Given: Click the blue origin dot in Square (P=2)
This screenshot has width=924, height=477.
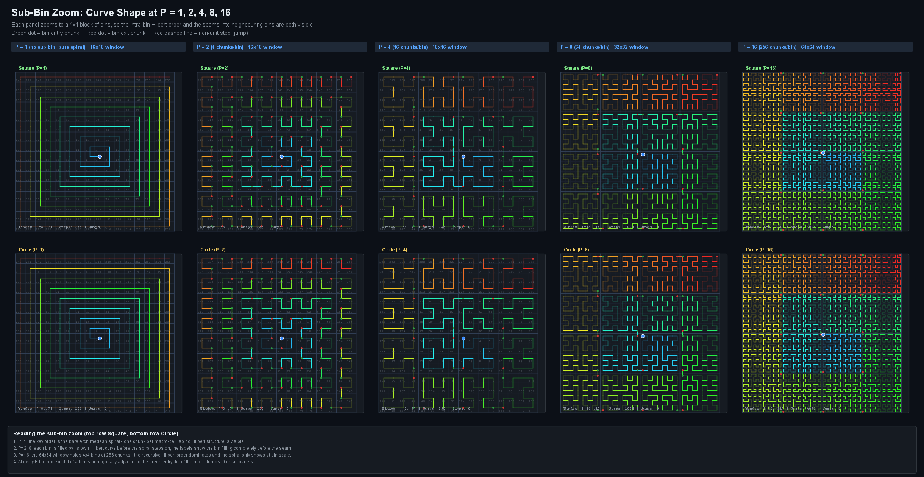Looking at the screenshot, I should (282, 157).
